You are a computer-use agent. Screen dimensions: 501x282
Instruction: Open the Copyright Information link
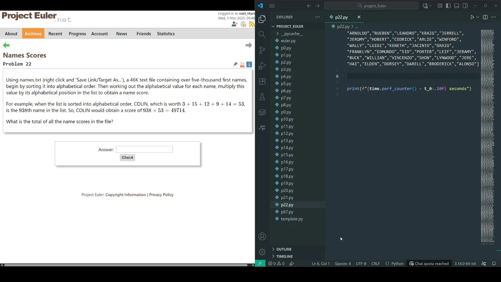coord(126,195)
